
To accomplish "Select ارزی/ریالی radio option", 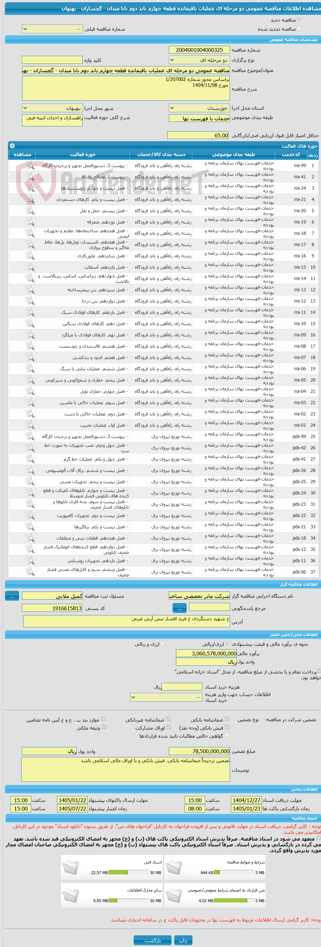I will (227, 643).
